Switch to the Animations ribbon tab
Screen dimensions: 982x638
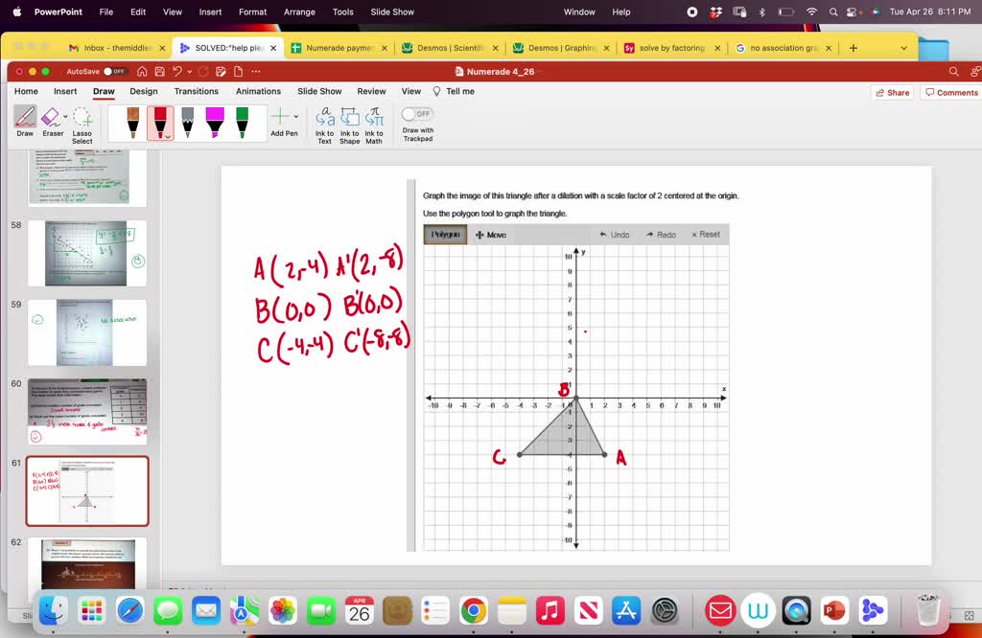pos(258,91)
